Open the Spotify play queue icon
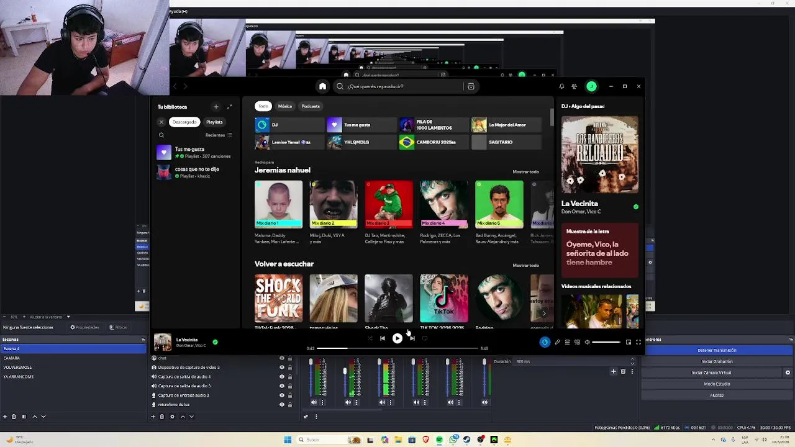The width and height of the screenshot is (795, 447). (x=567, y=342)
